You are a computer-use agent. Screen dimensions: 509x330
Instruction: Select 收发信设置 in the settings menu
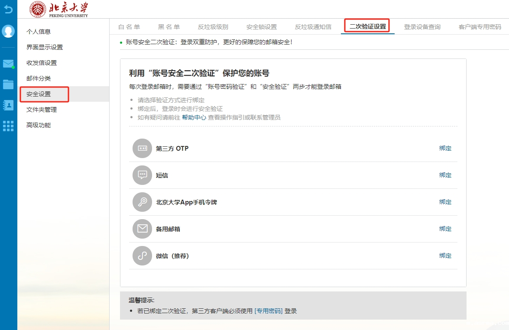(42, 63)
